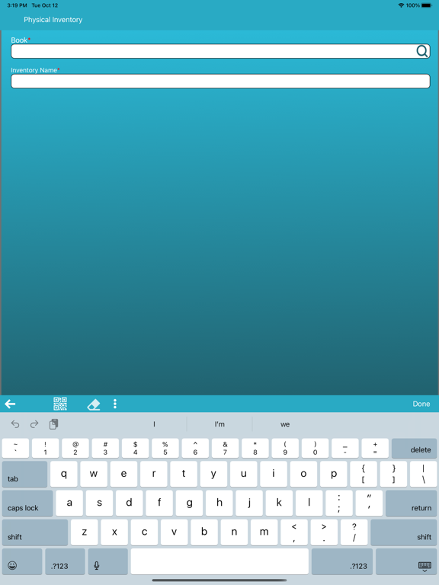Tap the c key
439x585 pixels.
(144, 532)
